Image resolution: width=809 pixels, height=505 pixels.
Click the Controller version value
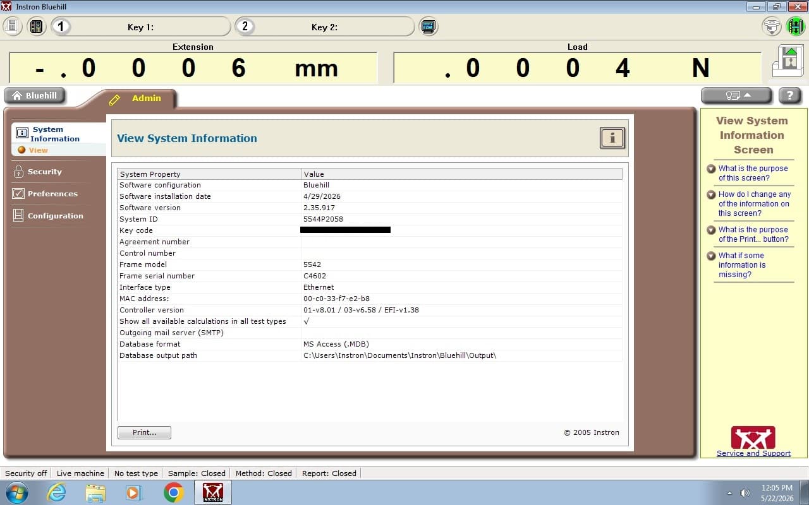pos(361,310)
